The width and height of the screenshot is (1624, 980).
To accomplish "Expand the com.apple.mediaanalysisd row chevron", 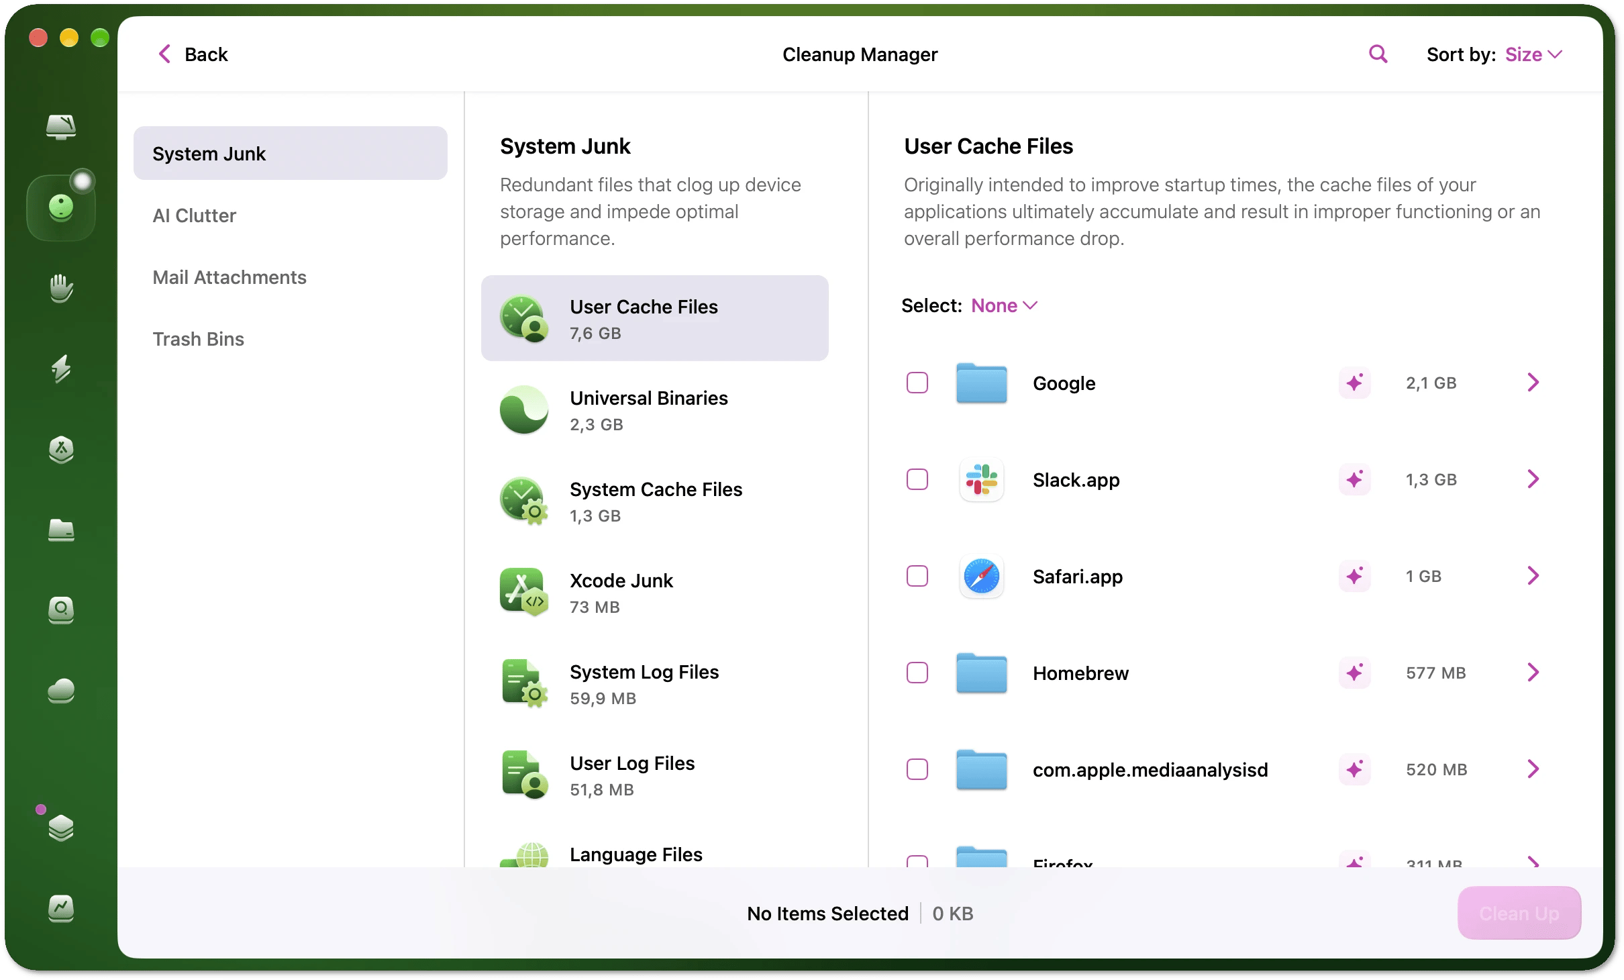I will (1533, 769).
